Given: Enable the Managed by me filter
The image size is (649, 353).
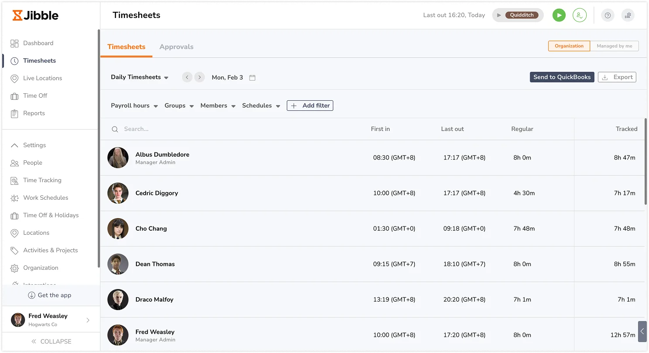Looking at the screenshot, I should pos(614,46).
